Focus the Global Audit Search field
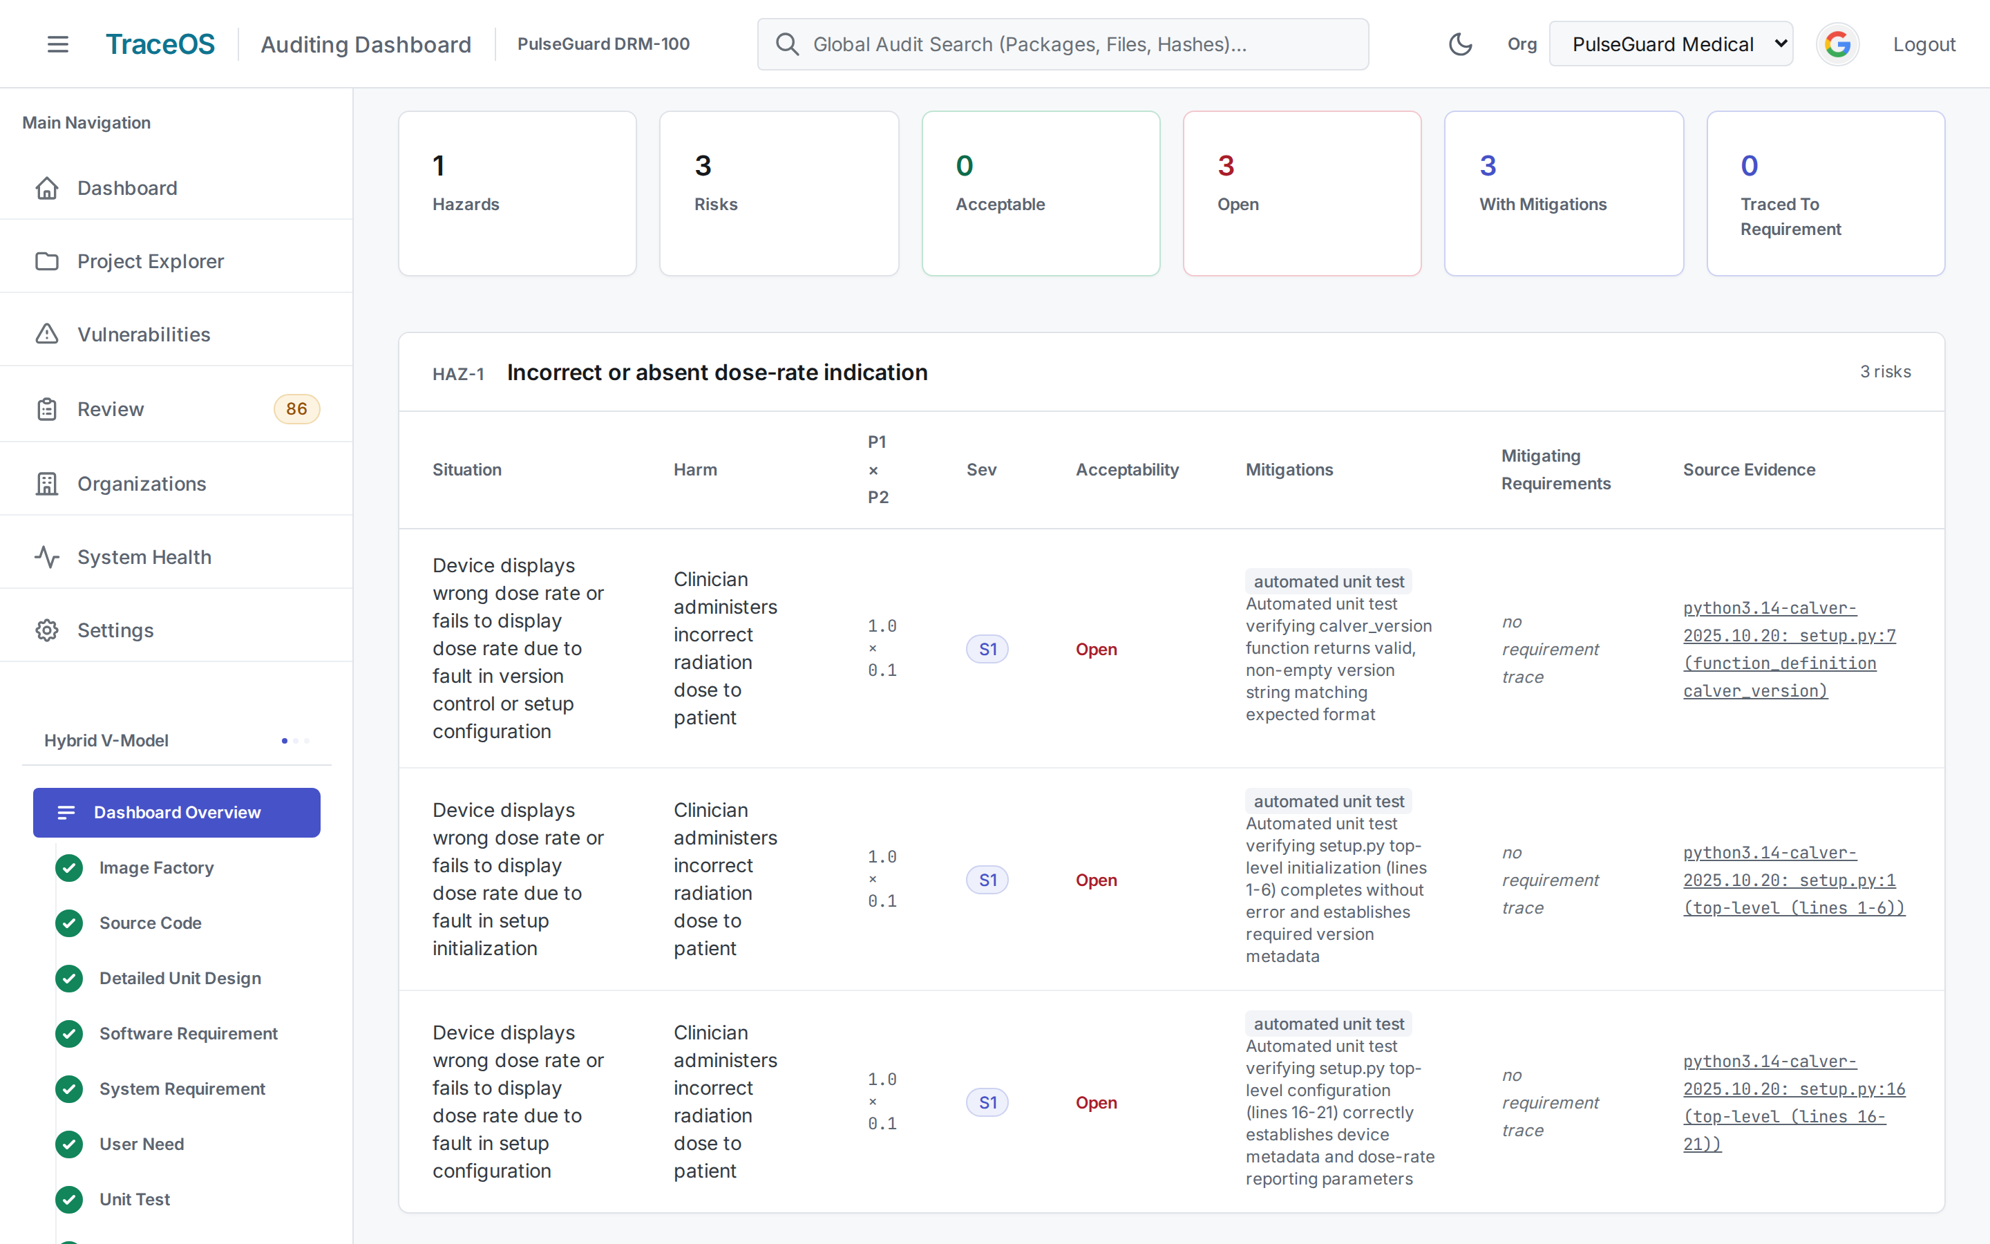 pyautogui.click(x=1063, y=44)
